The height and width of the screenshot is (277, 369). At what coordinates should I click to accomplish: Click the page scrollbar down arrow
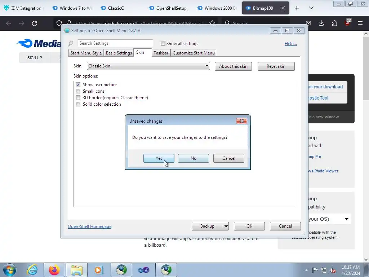[366, 260]
